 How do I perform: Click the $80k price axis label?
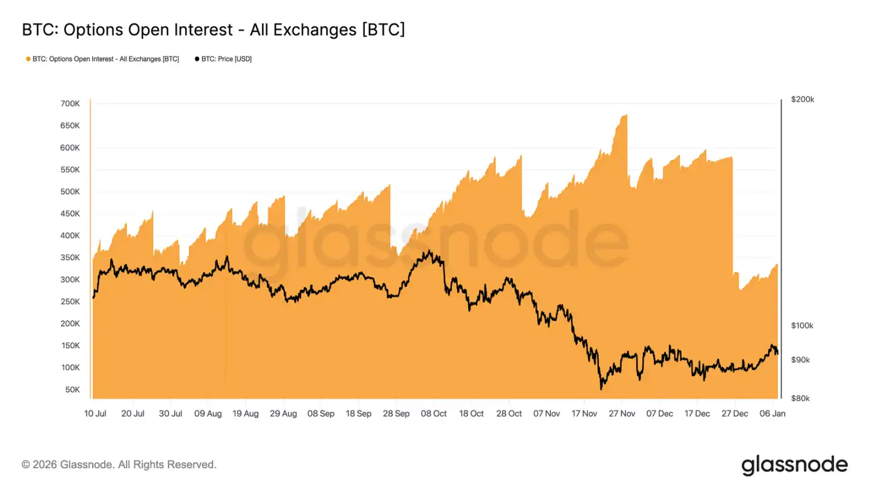coord(801,399)
